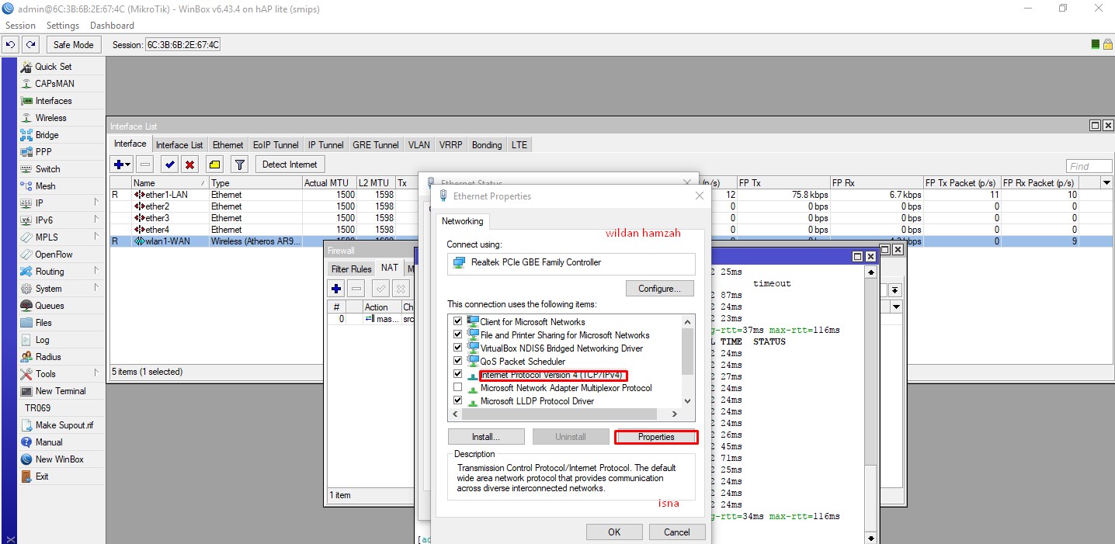Switch to Bonding tab

click(x=487, y=145)
